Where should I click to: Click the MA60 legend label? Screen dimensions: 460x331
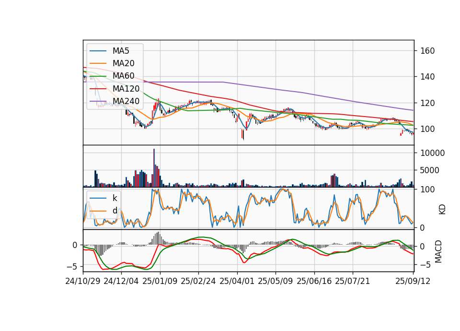pyautogui.click(x=123, y=76)
